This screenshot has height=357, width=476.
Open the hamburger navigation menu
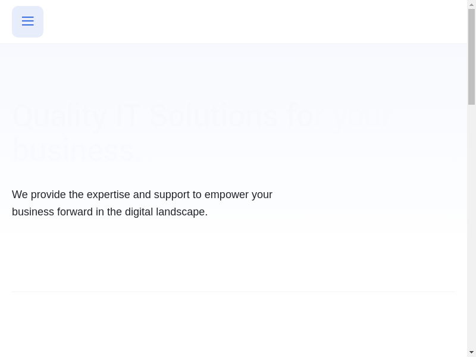[x=27, y=21]
